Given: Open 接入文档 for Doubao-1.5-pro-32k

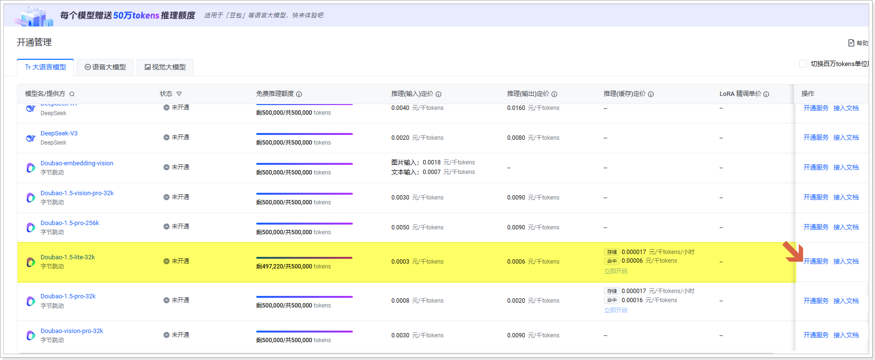Looking at the screenshot, I should (846, 301).
